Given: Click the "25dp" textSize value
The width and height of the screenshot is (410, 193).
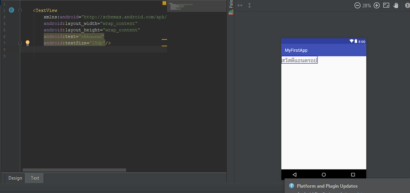Looking at the screenshot, I should point(97,43).
